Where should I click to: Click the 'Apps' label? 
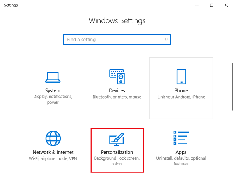(181, 153)
